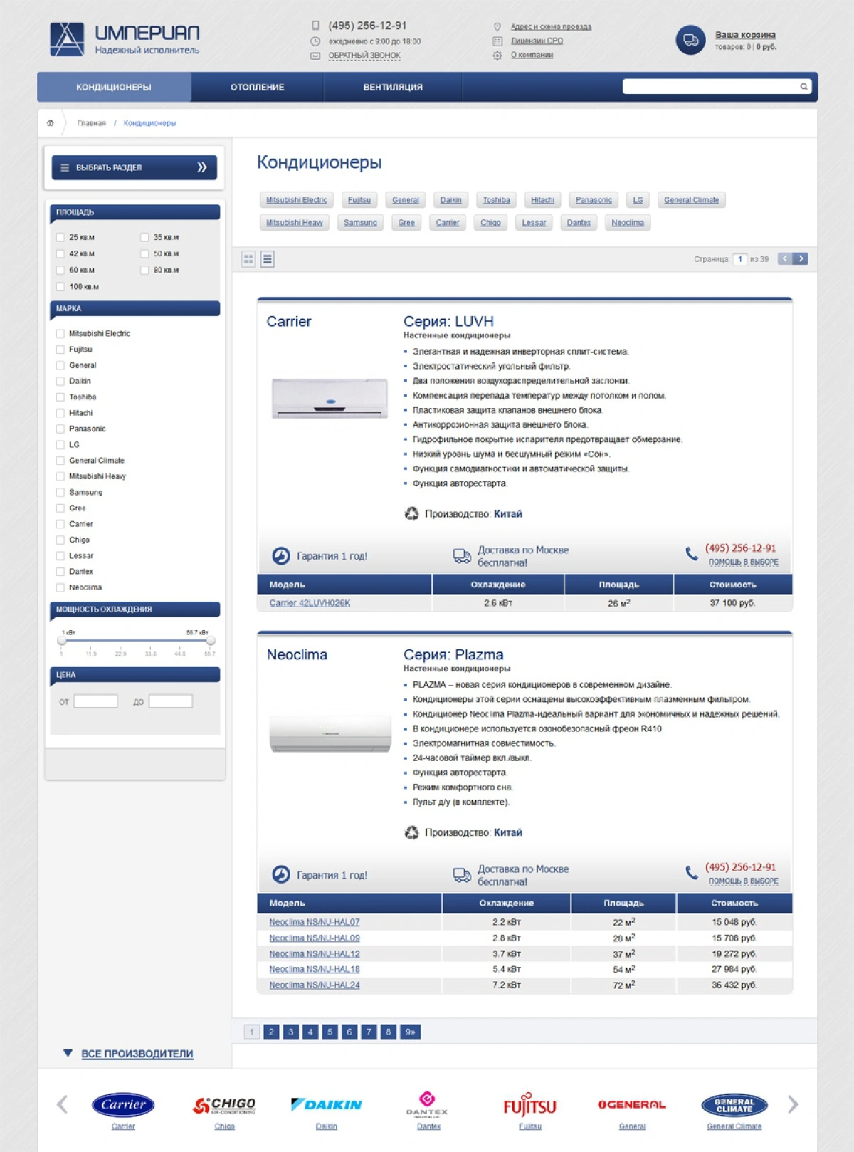The image size is (854, 1152).
Task: Open the shopping cart truck icon
Action: tap(690, 40)
